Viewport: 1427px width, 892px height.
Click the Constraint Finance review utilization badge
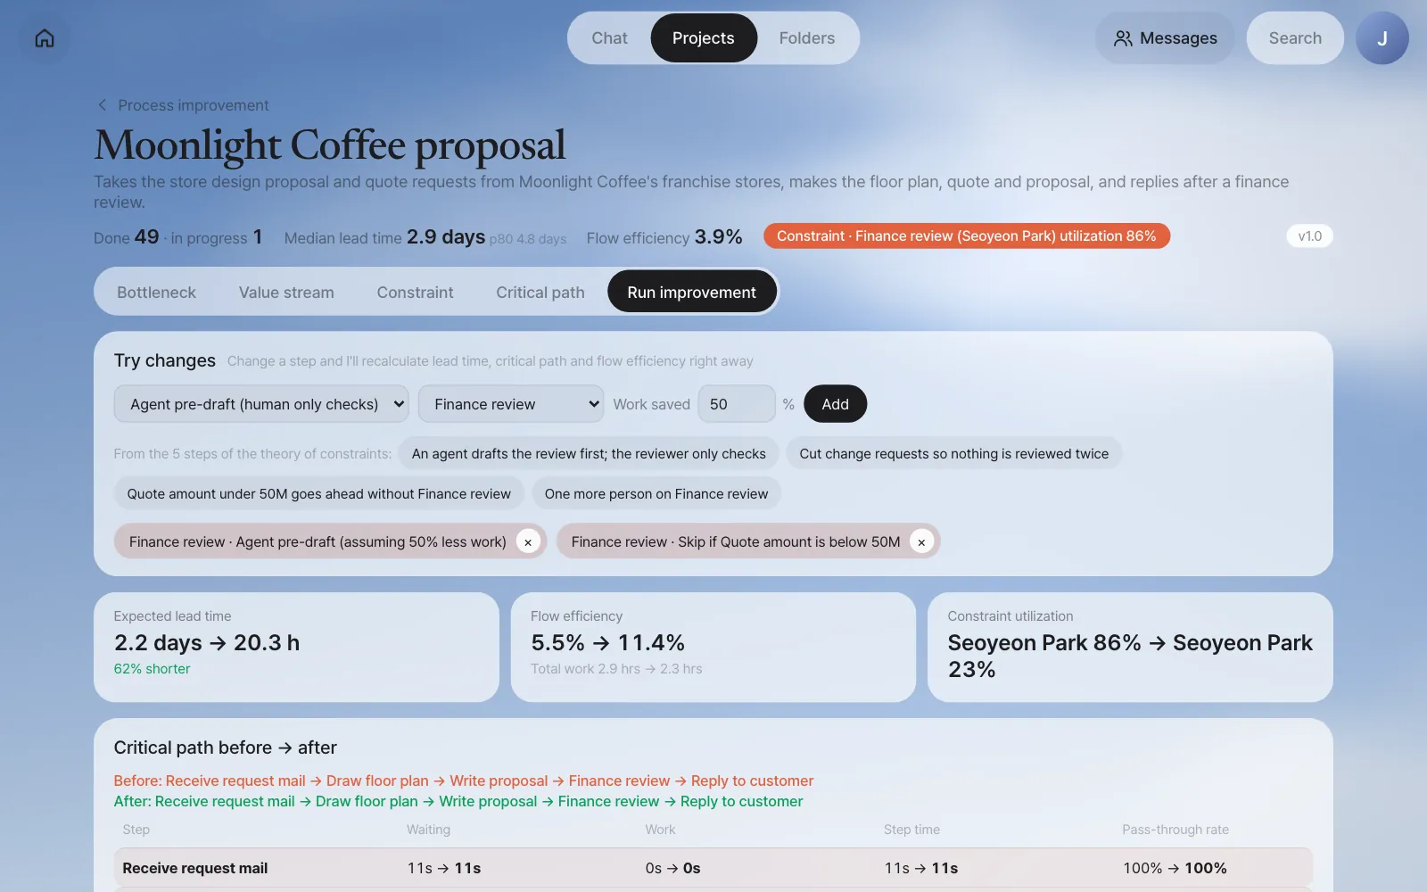pos(967,236)
